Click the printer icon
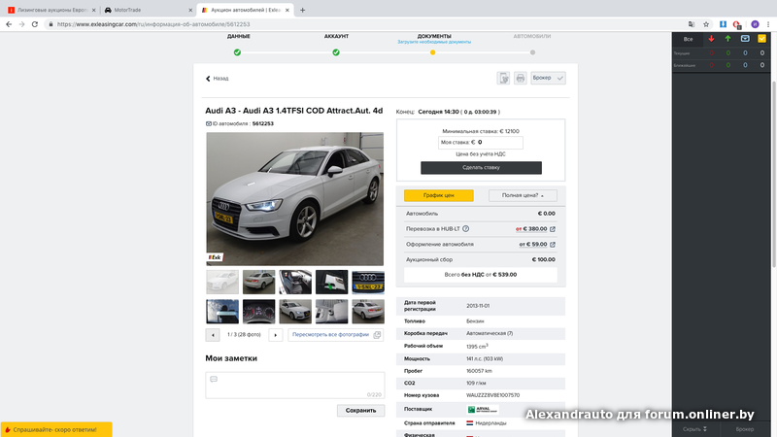Screen dimensions: 777x437 click(521, 78)
